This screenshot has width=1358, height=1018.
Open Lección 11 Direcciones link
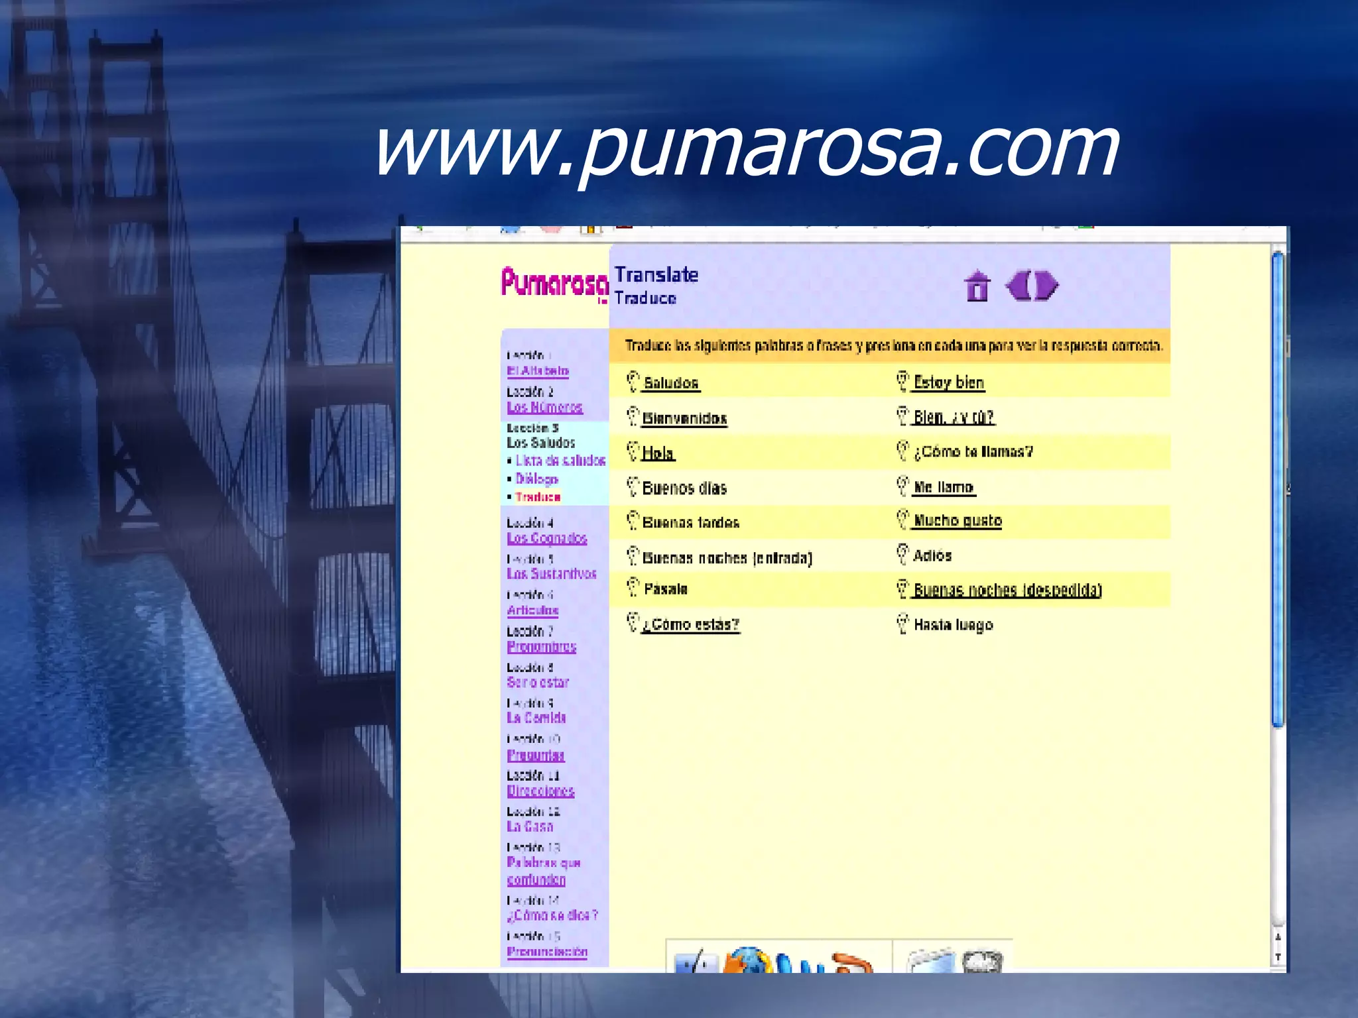(x=540, y=791)
